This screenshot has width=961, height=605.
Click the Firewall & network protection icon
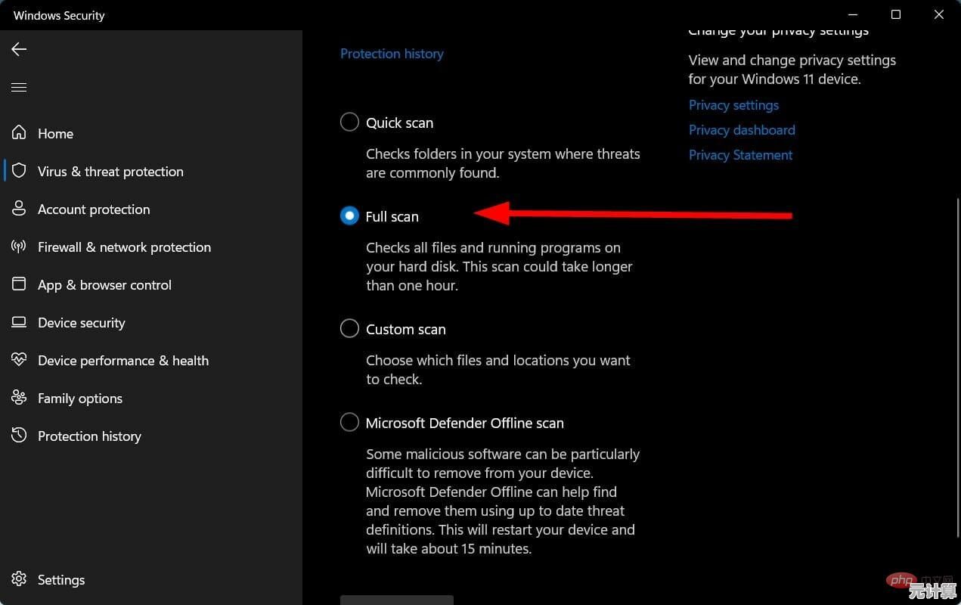pyautogui.click(x=19, y=247)
